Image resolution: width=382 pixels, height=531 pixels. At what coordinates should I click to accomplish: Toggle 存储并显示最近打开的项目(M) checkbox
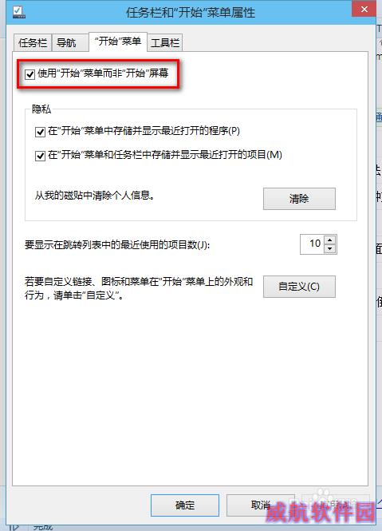pyautogui.click(x=40, y=156)
